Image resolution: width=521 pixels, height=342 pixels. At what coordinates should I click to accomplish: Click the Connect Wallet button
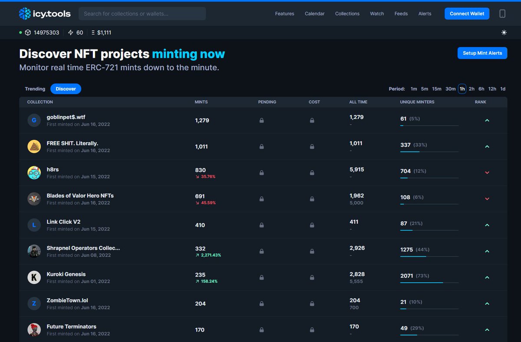(x=467, y=14)
